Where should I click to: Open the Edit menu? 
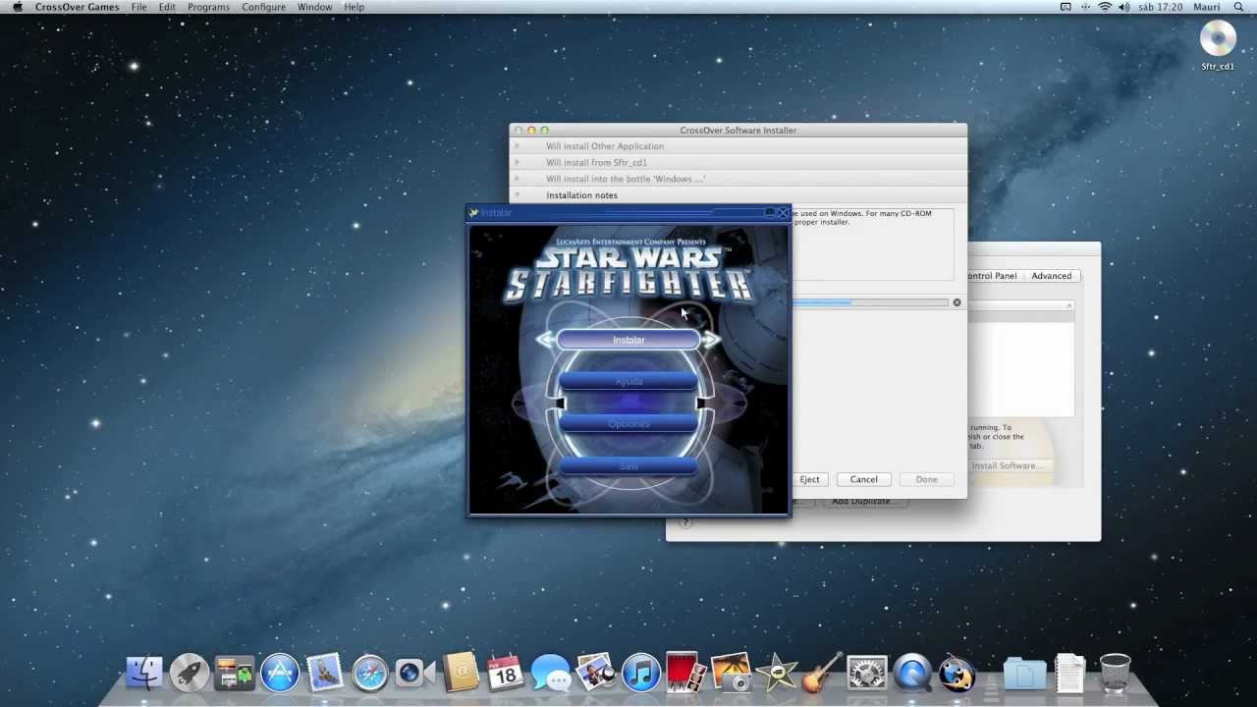[x=167, y=7]
